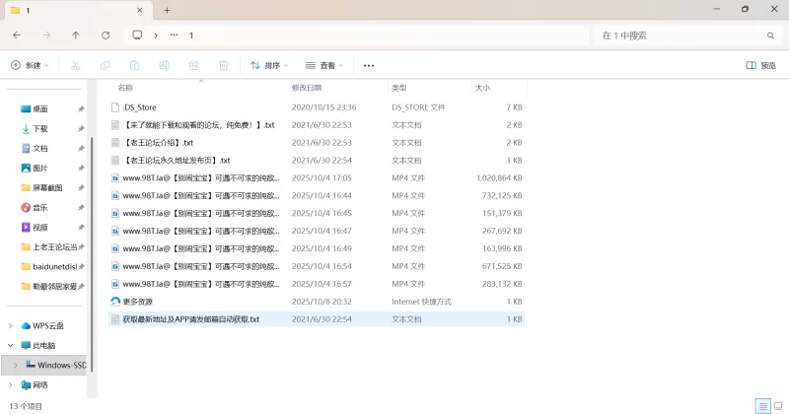
Task: Toggle the 预览 preview pane
Action: (761, 66)
